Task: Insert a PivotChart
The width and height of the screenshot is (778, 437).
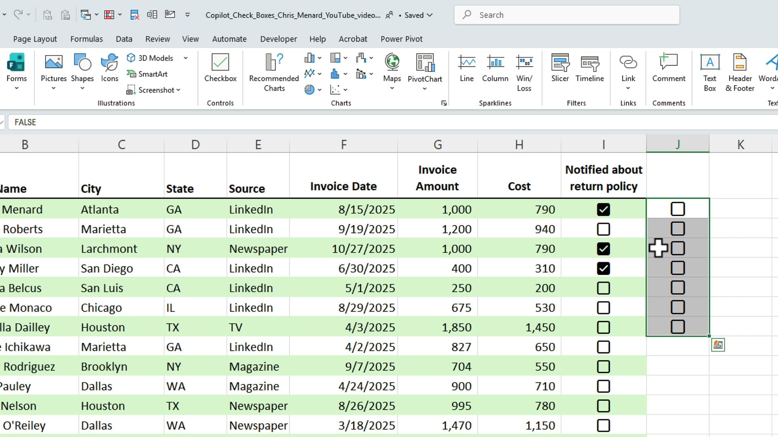Action: (x=425, y=68)
